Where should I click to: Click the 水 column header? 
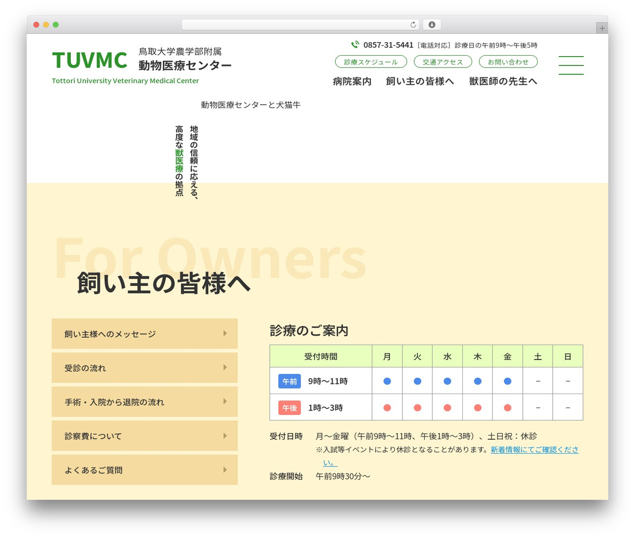point(447,356)
